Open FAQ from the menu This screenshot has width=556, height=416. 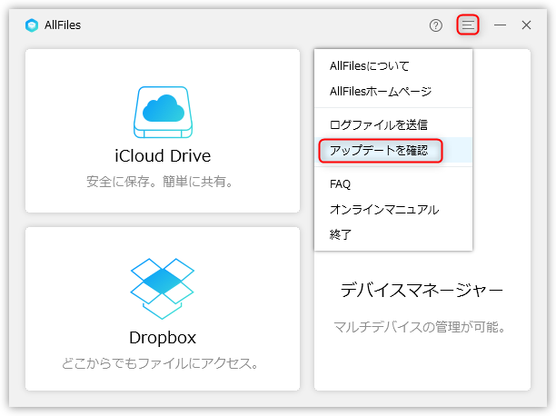tap(393, 184)
